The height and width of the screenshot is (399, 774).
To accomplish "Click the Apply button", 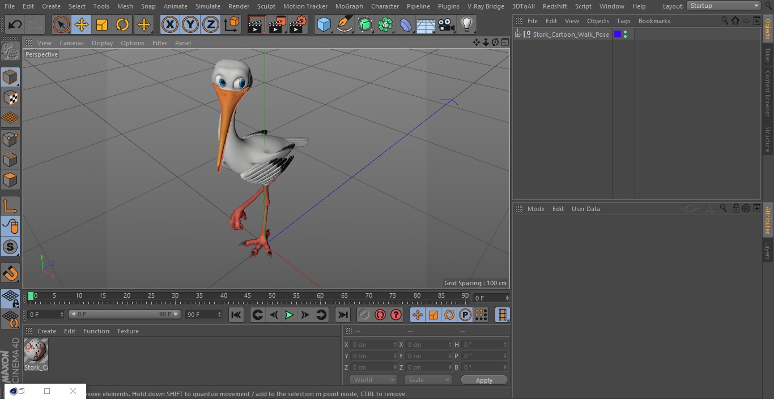I will [x=484, y=380].
